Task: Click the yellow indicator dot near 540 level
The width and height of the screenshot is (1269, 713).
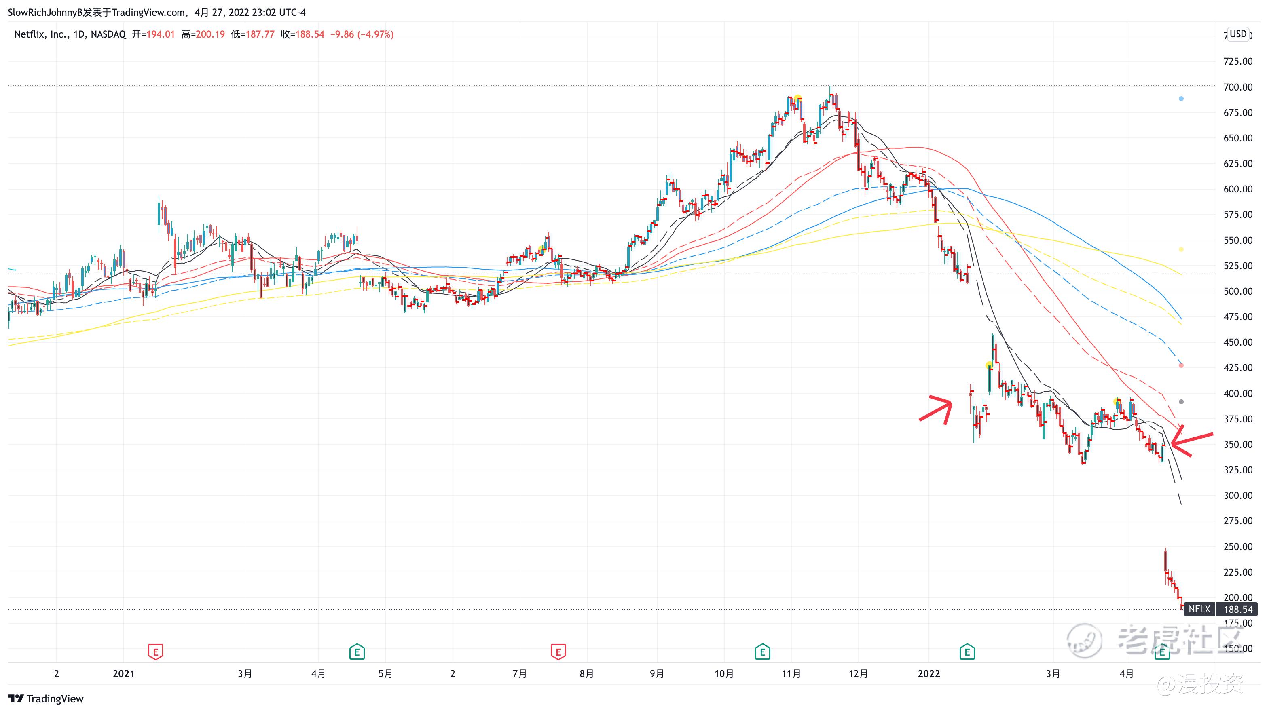Action: pos(1181,250)
